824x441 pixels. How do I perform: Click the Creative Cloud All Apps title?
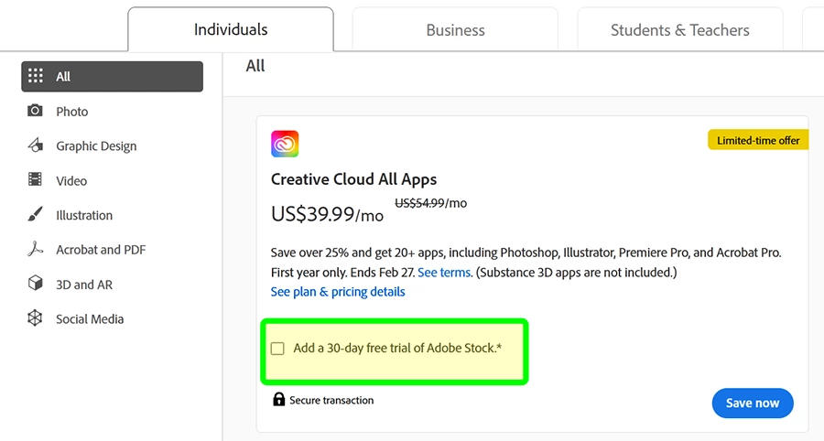(353, 179)
